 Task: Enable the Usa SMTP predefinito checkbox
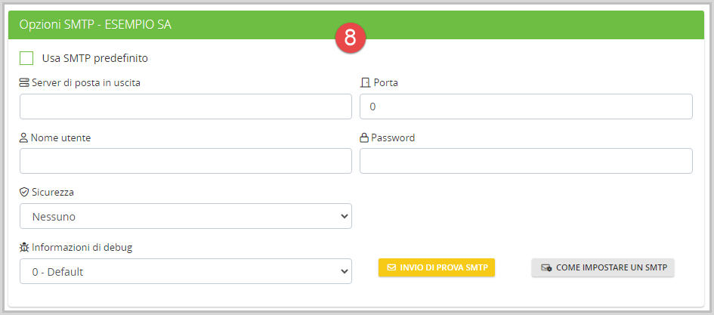click(26, 58)
